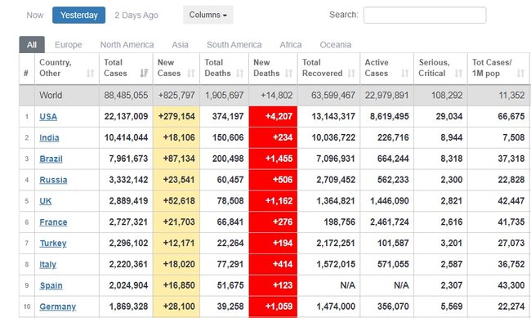Open the Italy country link
Screen dimensions: 531x318
tap(47, 264)
